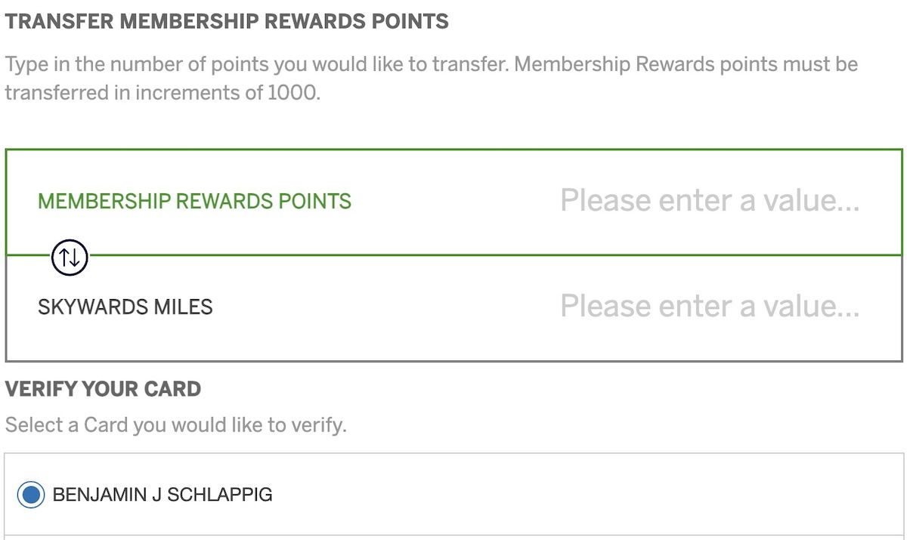Screen dimensions: 907x540
Task: Click 'Please enter a value' in the miles row
Action: 709,307
